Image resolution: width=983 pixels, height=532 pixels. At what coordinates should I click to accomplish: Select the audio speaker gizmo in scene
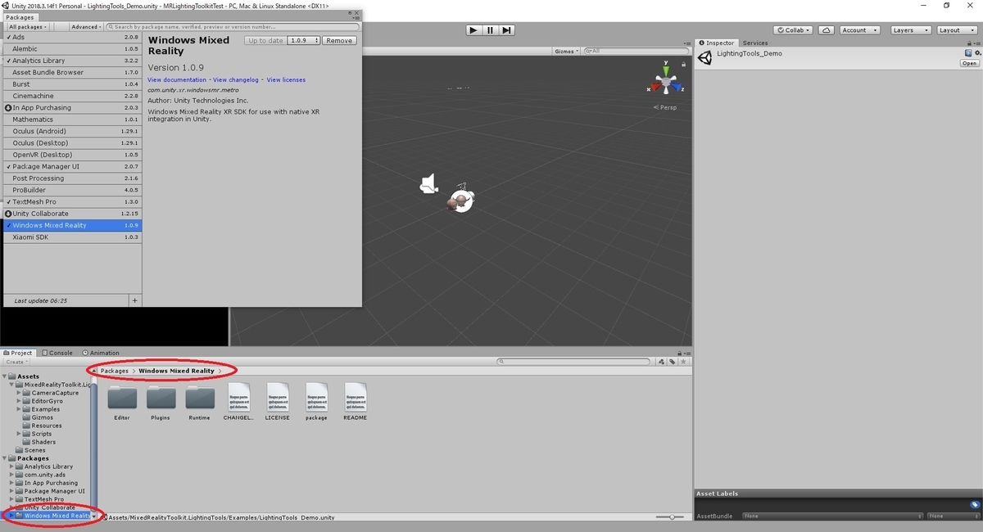(428, 184)
